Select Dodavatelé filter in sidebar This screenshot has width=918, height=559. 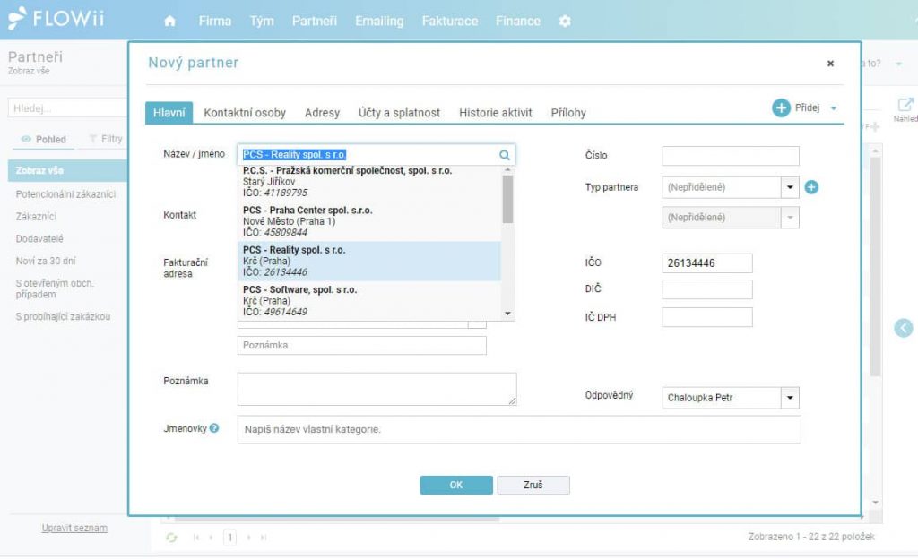(x=39, y=238)
